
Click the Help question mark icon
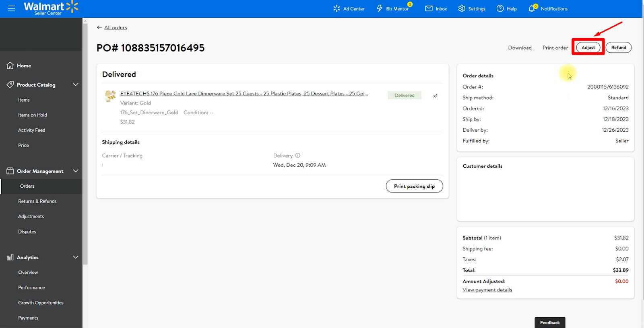[500, 8]
